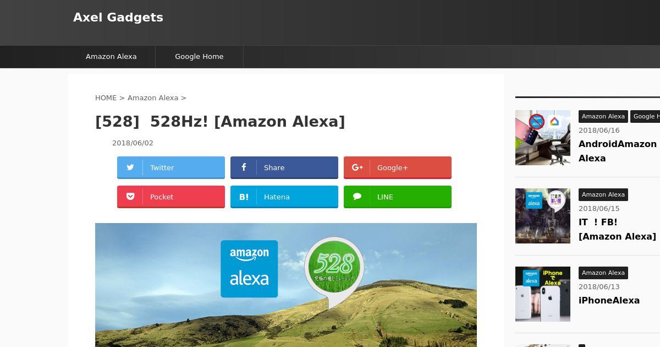660x347 pixels.
Task: Open the iPhone Alexa article thumbnail
Action: tap(543, 294)
